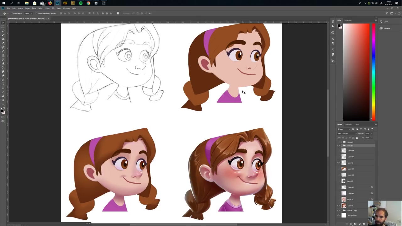Select the Brush tool
402x226 pixels.
pyautogui.click(x=3, y=51)
